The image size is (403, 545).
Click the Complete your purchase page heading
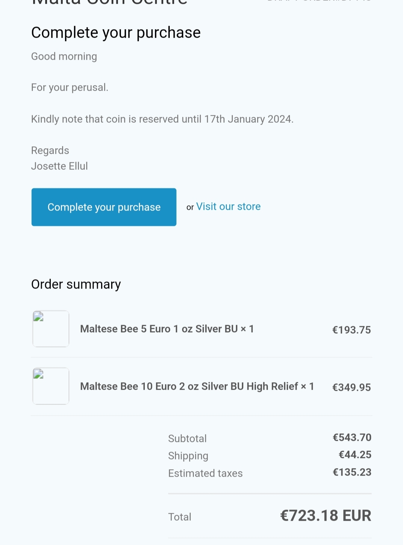(116, 33)
